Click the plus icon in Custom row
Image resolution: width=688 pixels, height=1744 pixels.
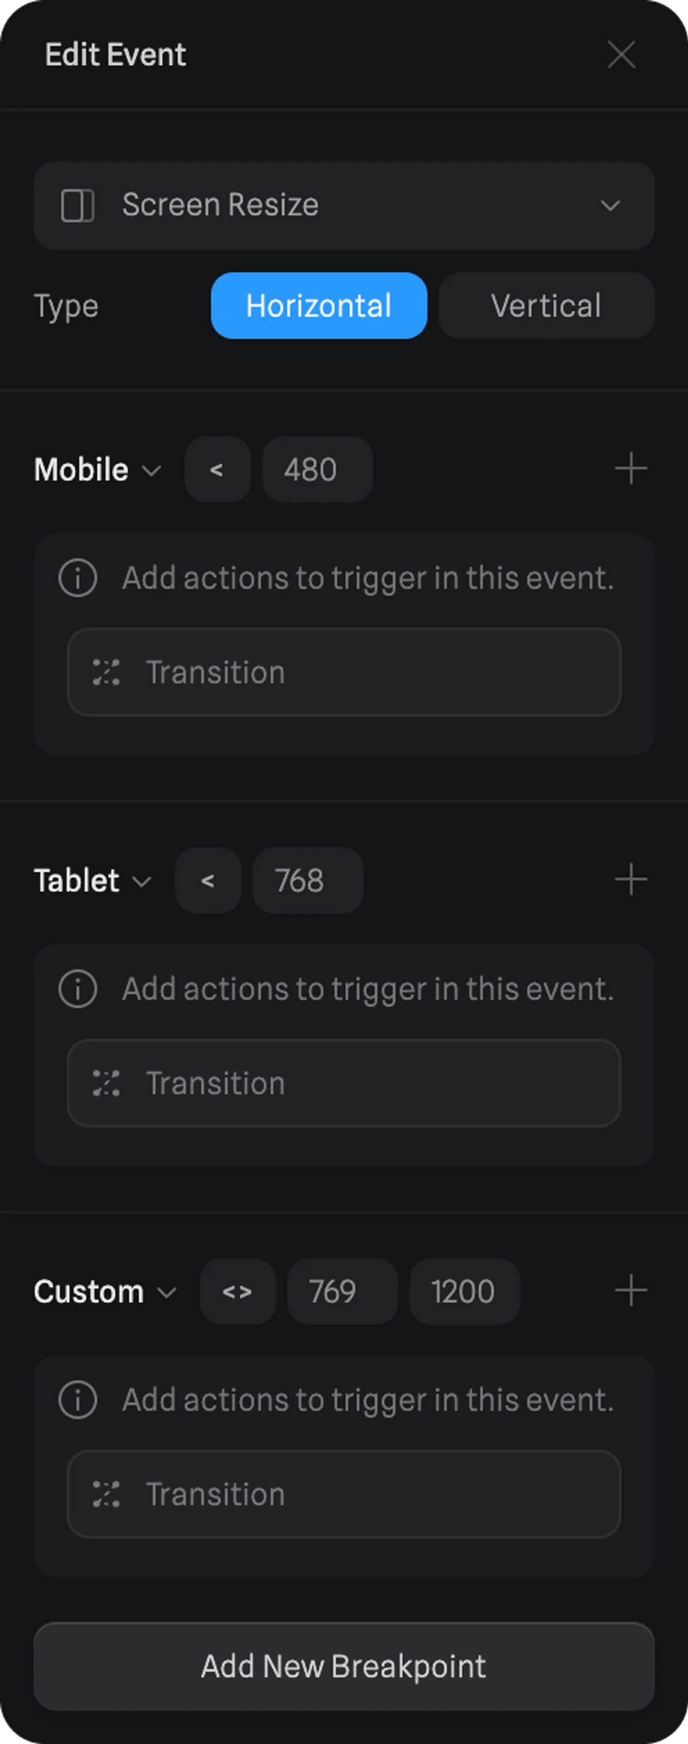[631, 1291]
